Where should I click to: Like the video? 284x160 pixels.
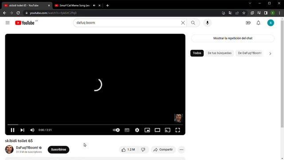point(128,150)
